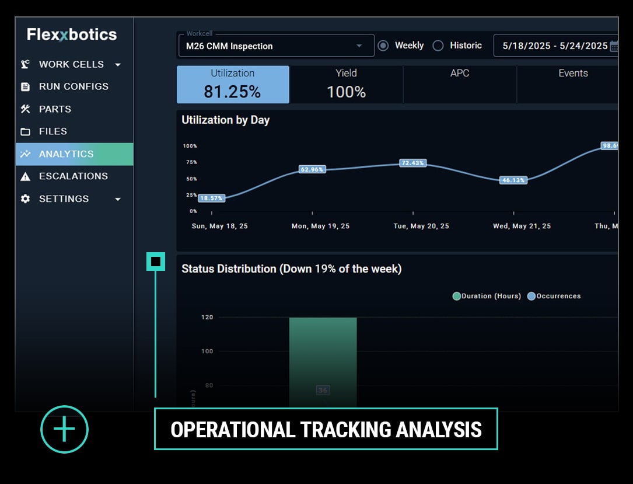Viewport: 633px width, 484px height.
Task: Click the Escalations warning icon
Action: pos(25,176)
